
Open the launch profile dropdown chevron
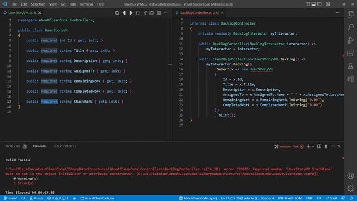[x=313, y=146]
